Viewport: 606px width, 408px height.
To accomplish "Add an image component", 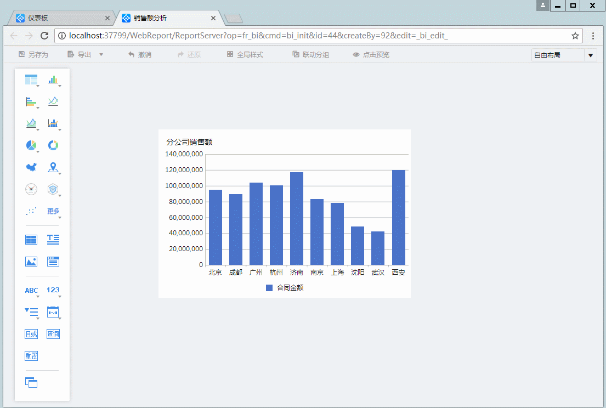I will pos(31,262).
